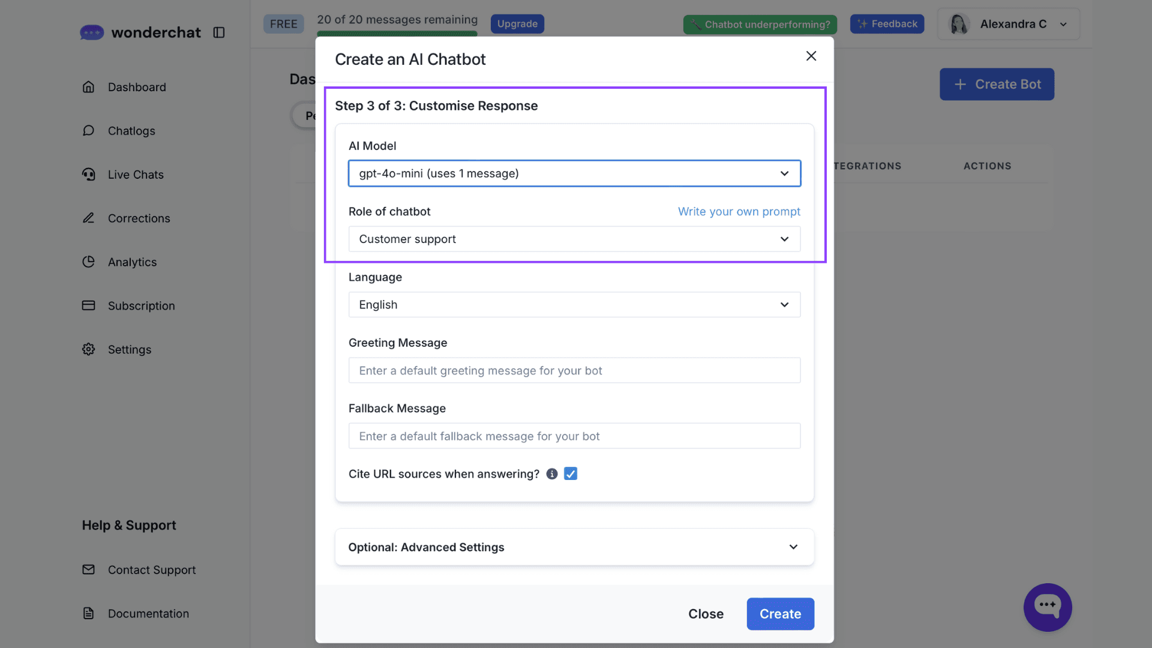This screenshot has height=648, width=1152.
Task: Click Write your own prompt link
Action: click(739, 211)
